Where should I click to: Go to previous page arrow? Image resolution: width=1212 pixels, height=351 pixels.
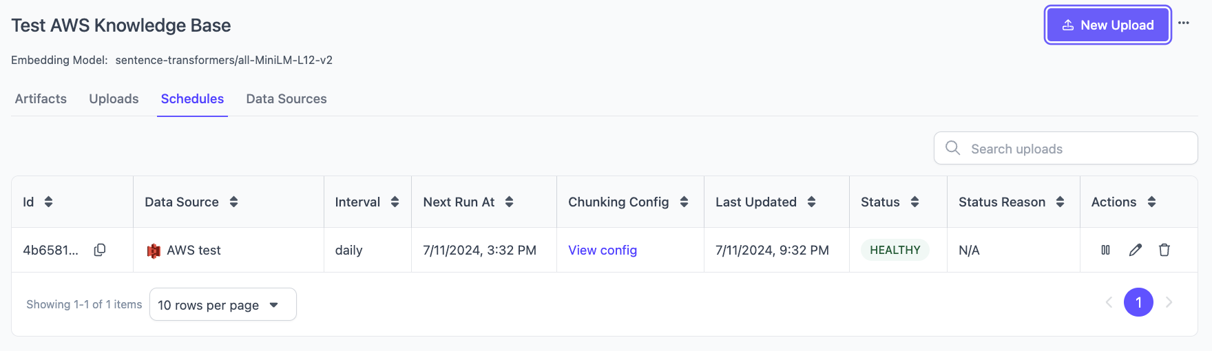pyautogui.click(x=1109, y=302)
